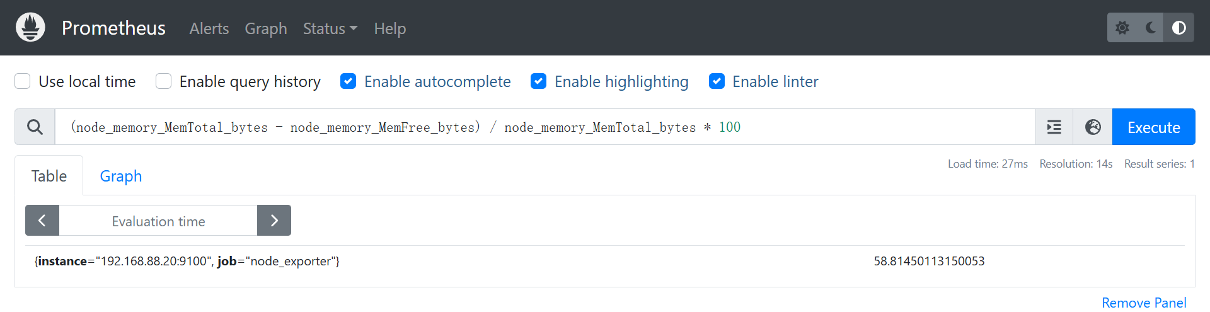
Task: Switch to the Graph tab
Action: 121,176
